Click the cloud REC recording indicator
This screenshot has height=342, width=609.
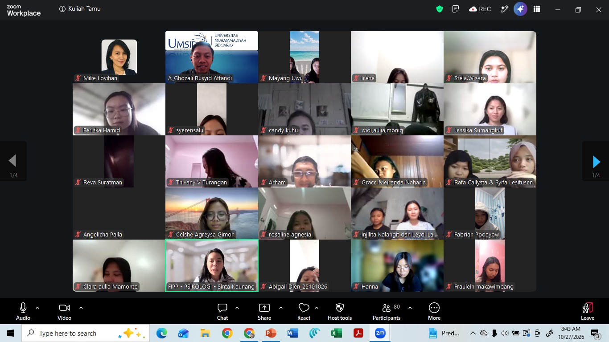[480, 9]
